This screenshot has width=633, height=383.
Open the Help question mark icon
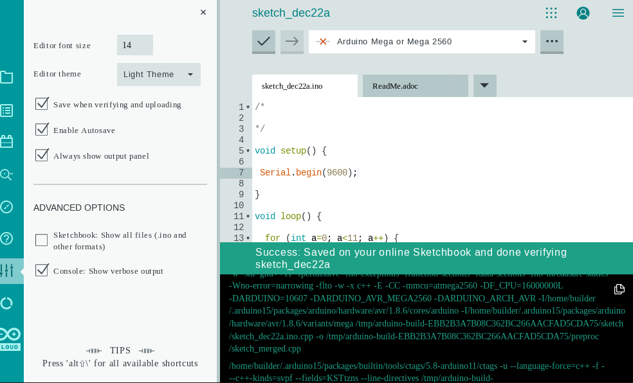6,238
